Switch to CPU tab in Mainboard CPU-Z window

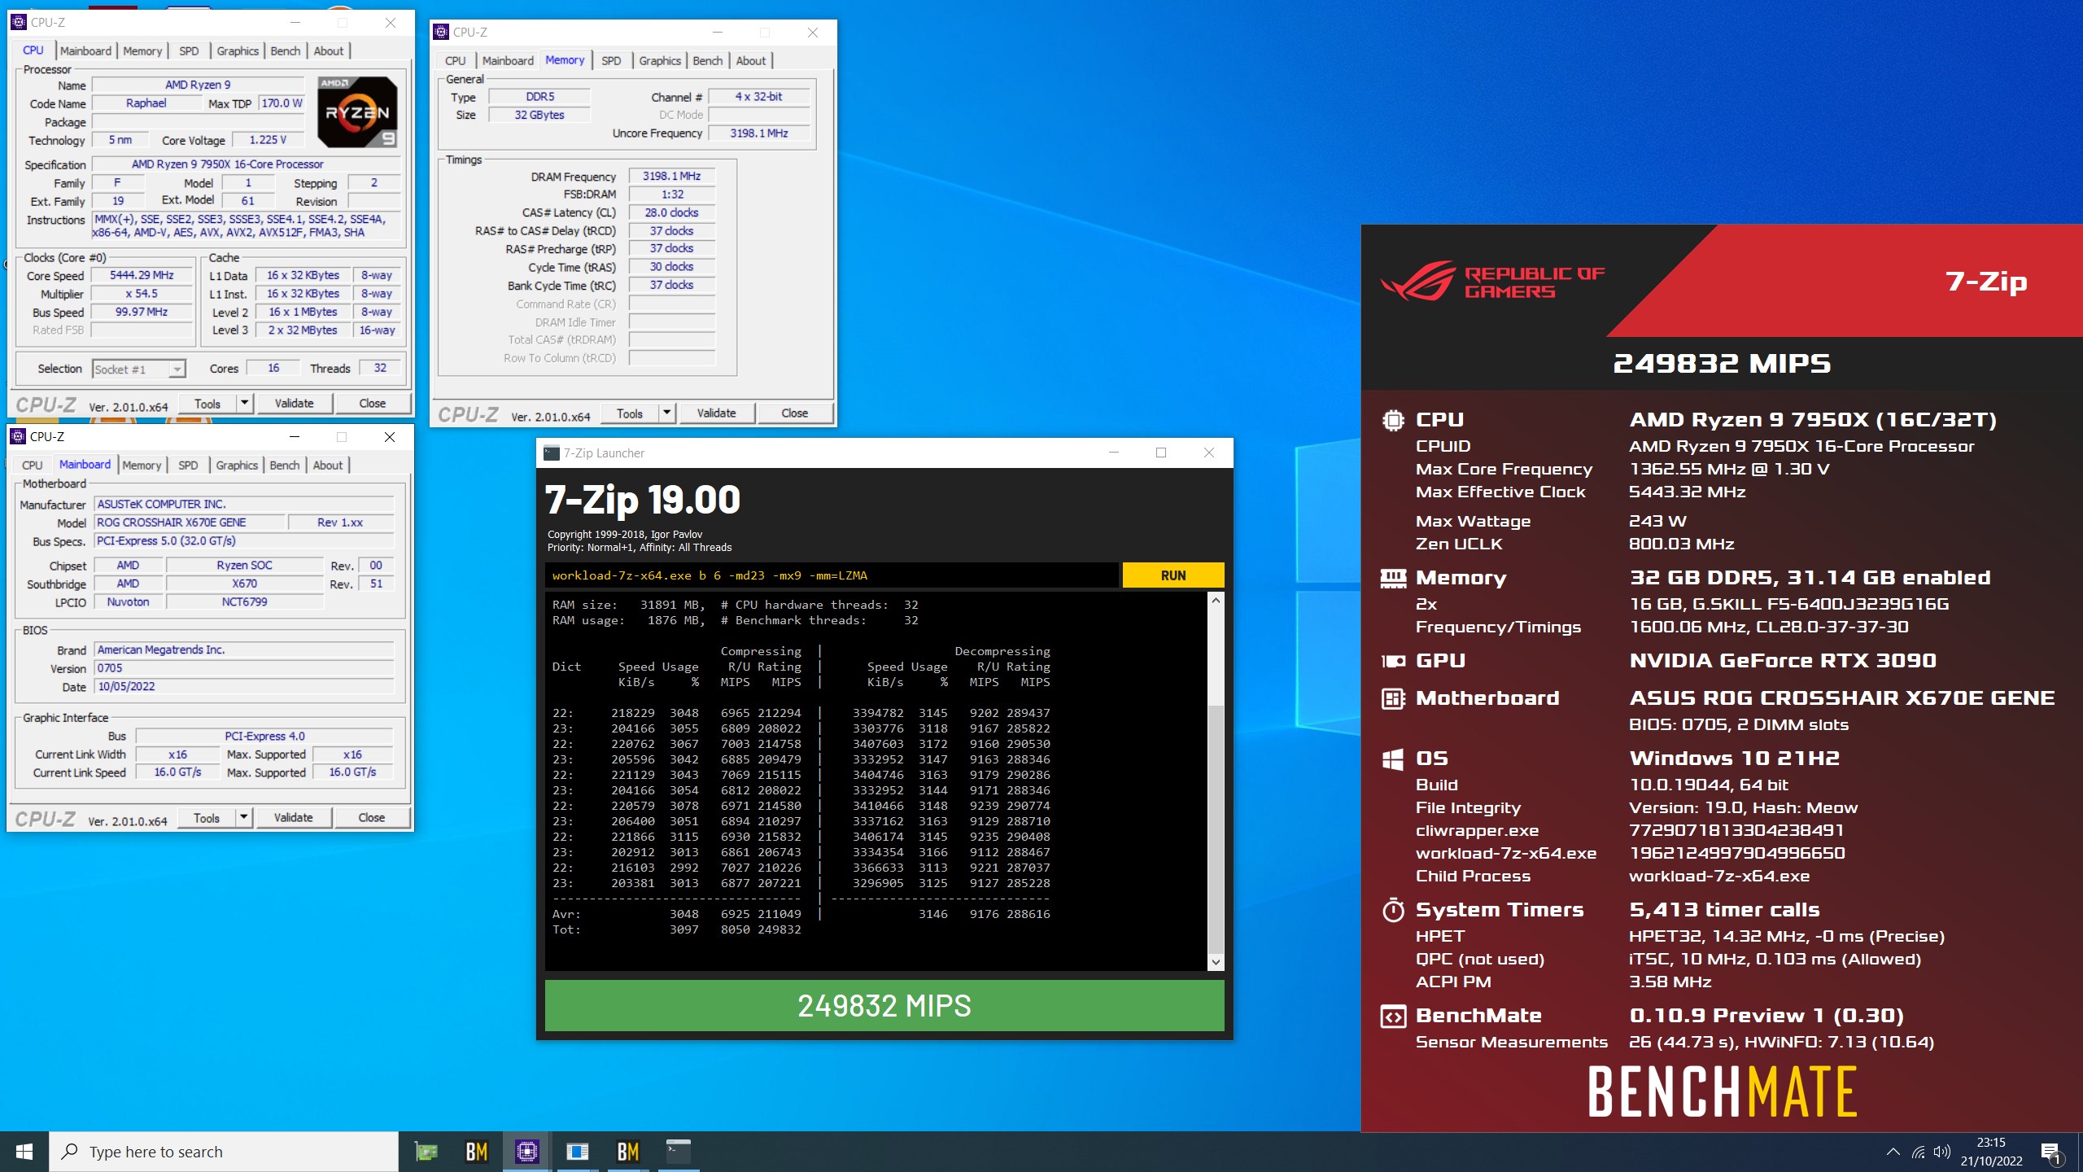[x=33, y=466]
